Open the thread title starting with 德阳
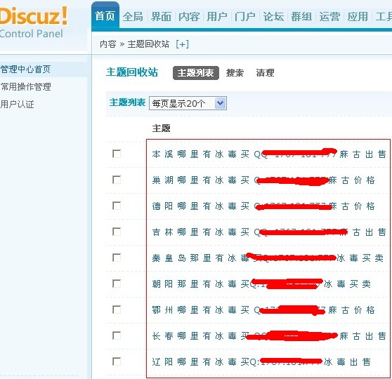 click(263, 206)
